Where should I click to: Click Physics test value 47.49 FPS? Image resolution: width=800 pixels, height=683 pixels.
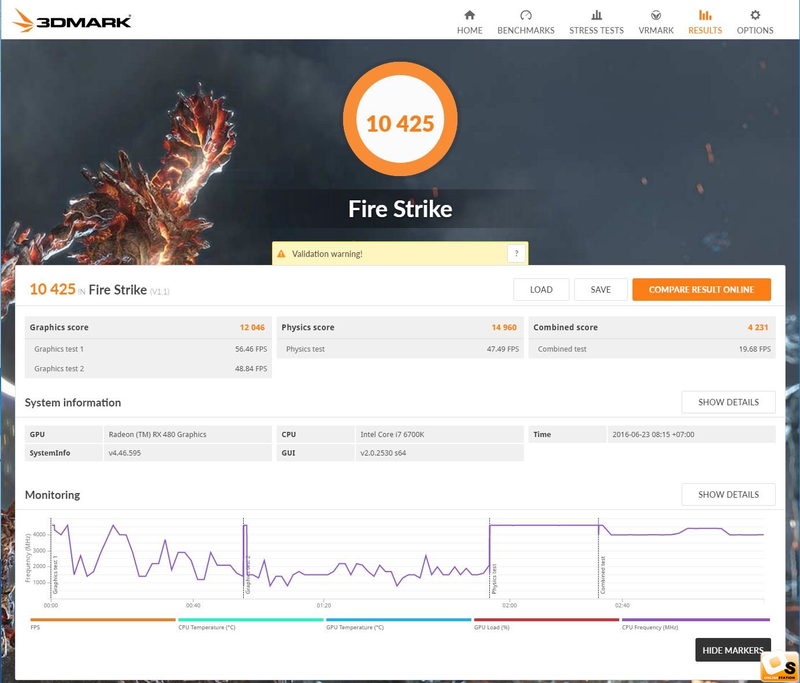(503, 349)
